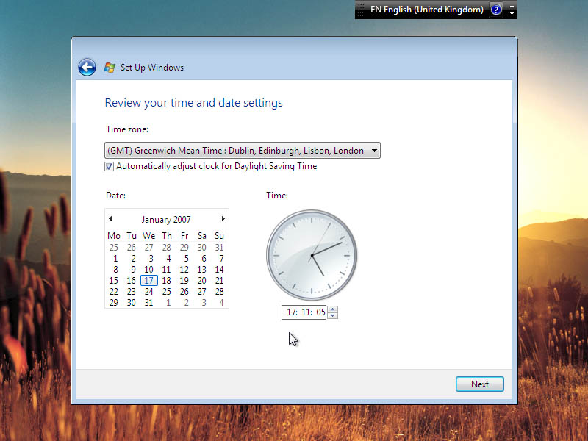Viewport: 588px width, 441px height.
Task: Select January 31 on the calendar
Action: (149, 302)
